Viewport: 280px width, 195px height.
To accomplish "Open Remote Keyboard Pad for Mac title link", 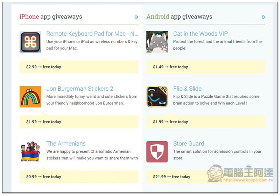I will (x=92, y=33).
